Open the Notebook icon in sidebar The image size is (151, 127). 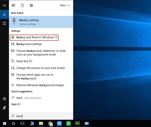(5, 23)
